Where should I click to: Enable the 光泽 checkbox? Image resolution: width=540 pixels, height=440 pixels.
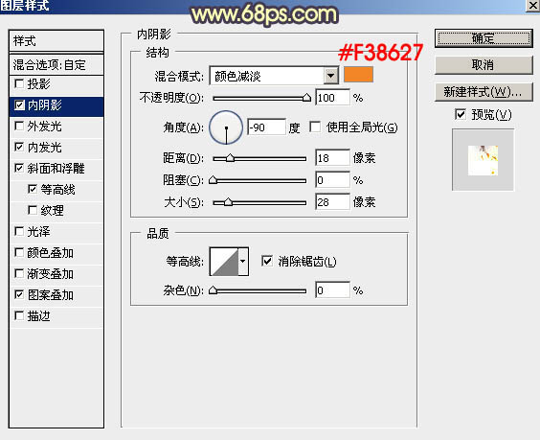(19, 231)
